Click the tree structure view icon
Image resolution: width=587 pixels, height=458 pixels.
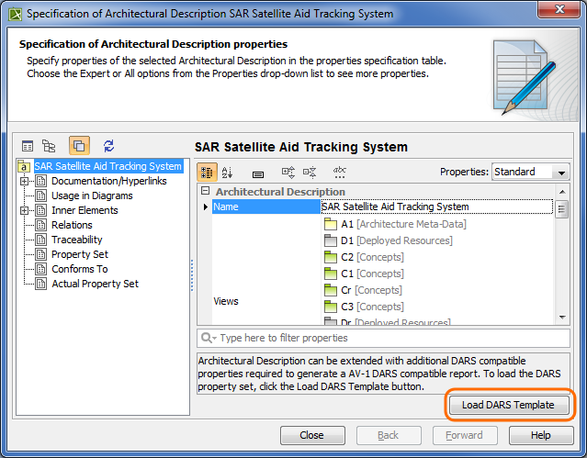pos(49,146)
